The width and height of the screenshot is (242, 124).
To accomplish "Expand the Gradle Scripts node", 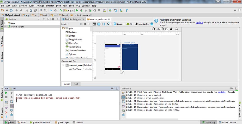I will [5, 26].
